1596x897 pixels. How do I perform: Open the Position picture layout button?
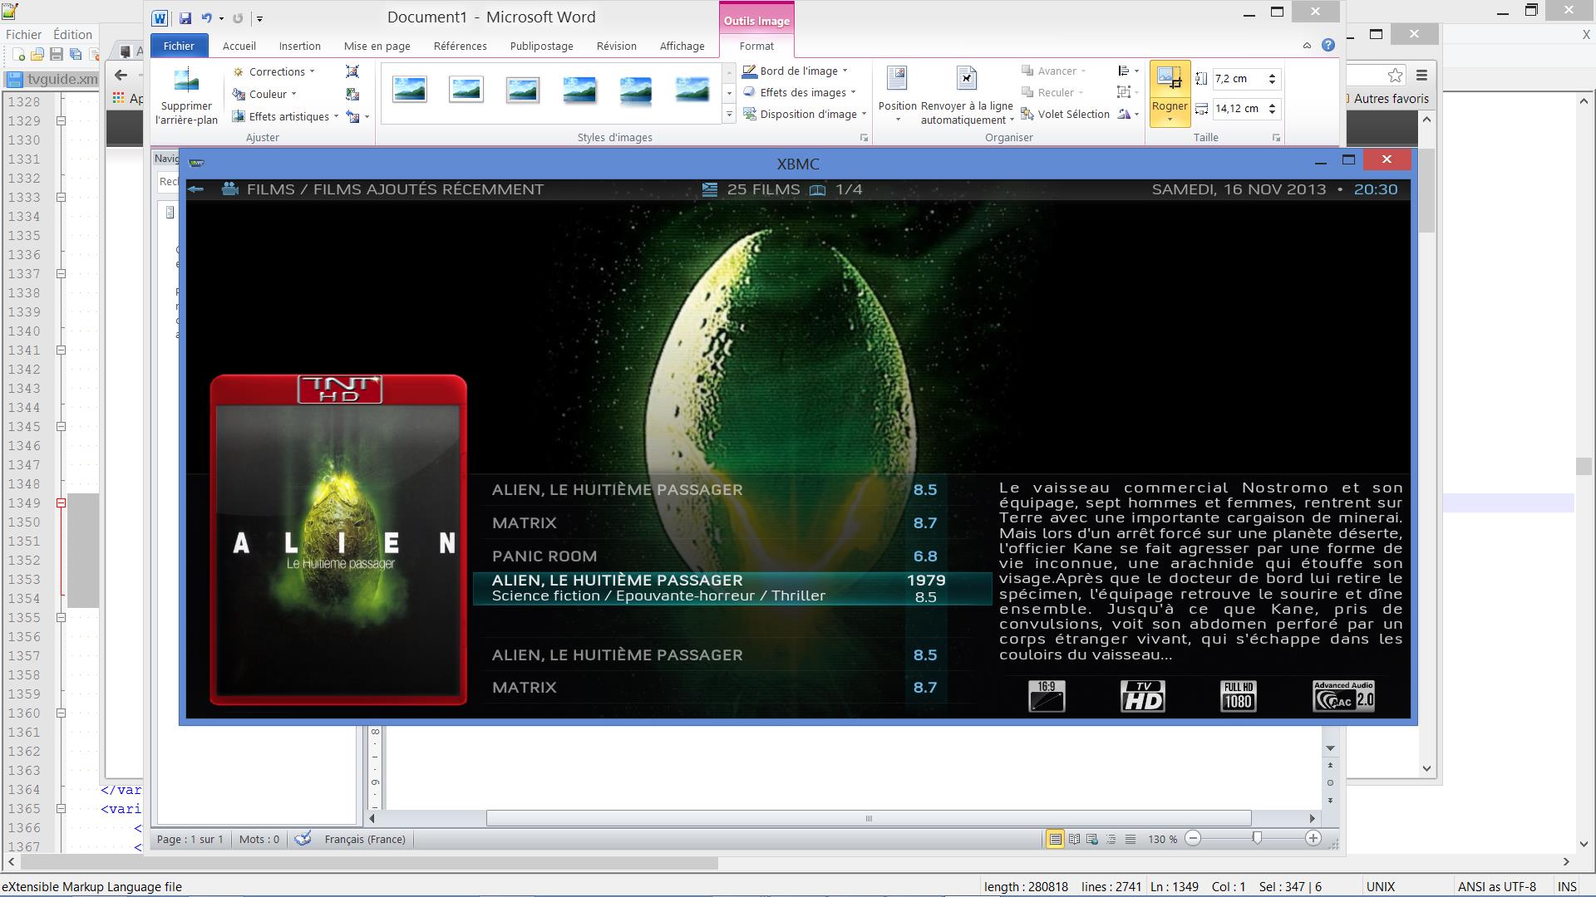point(898,95)
